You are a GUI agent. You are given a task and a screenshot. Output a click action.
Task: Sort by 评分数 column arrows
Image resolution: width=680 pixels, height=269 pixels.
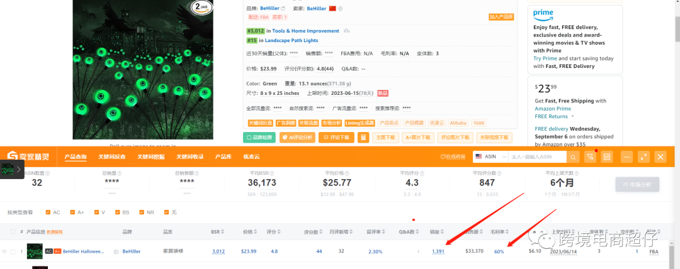coord(321,232)
